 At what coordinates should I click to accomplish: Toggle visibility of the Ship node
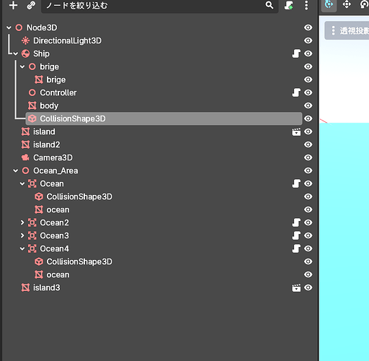[x=308, y=53]
